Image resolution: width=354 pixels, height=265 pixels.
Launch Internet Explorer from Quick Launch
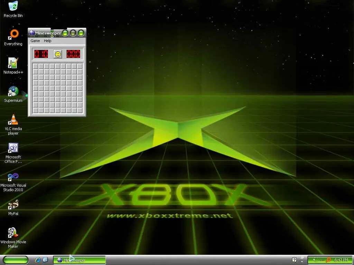click(37, 260)
